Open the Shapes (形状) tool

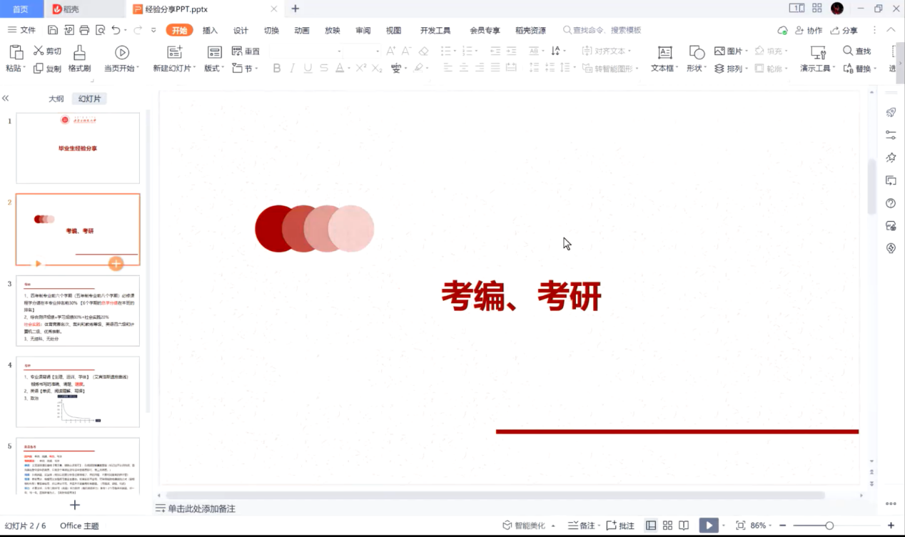(696, 53)
